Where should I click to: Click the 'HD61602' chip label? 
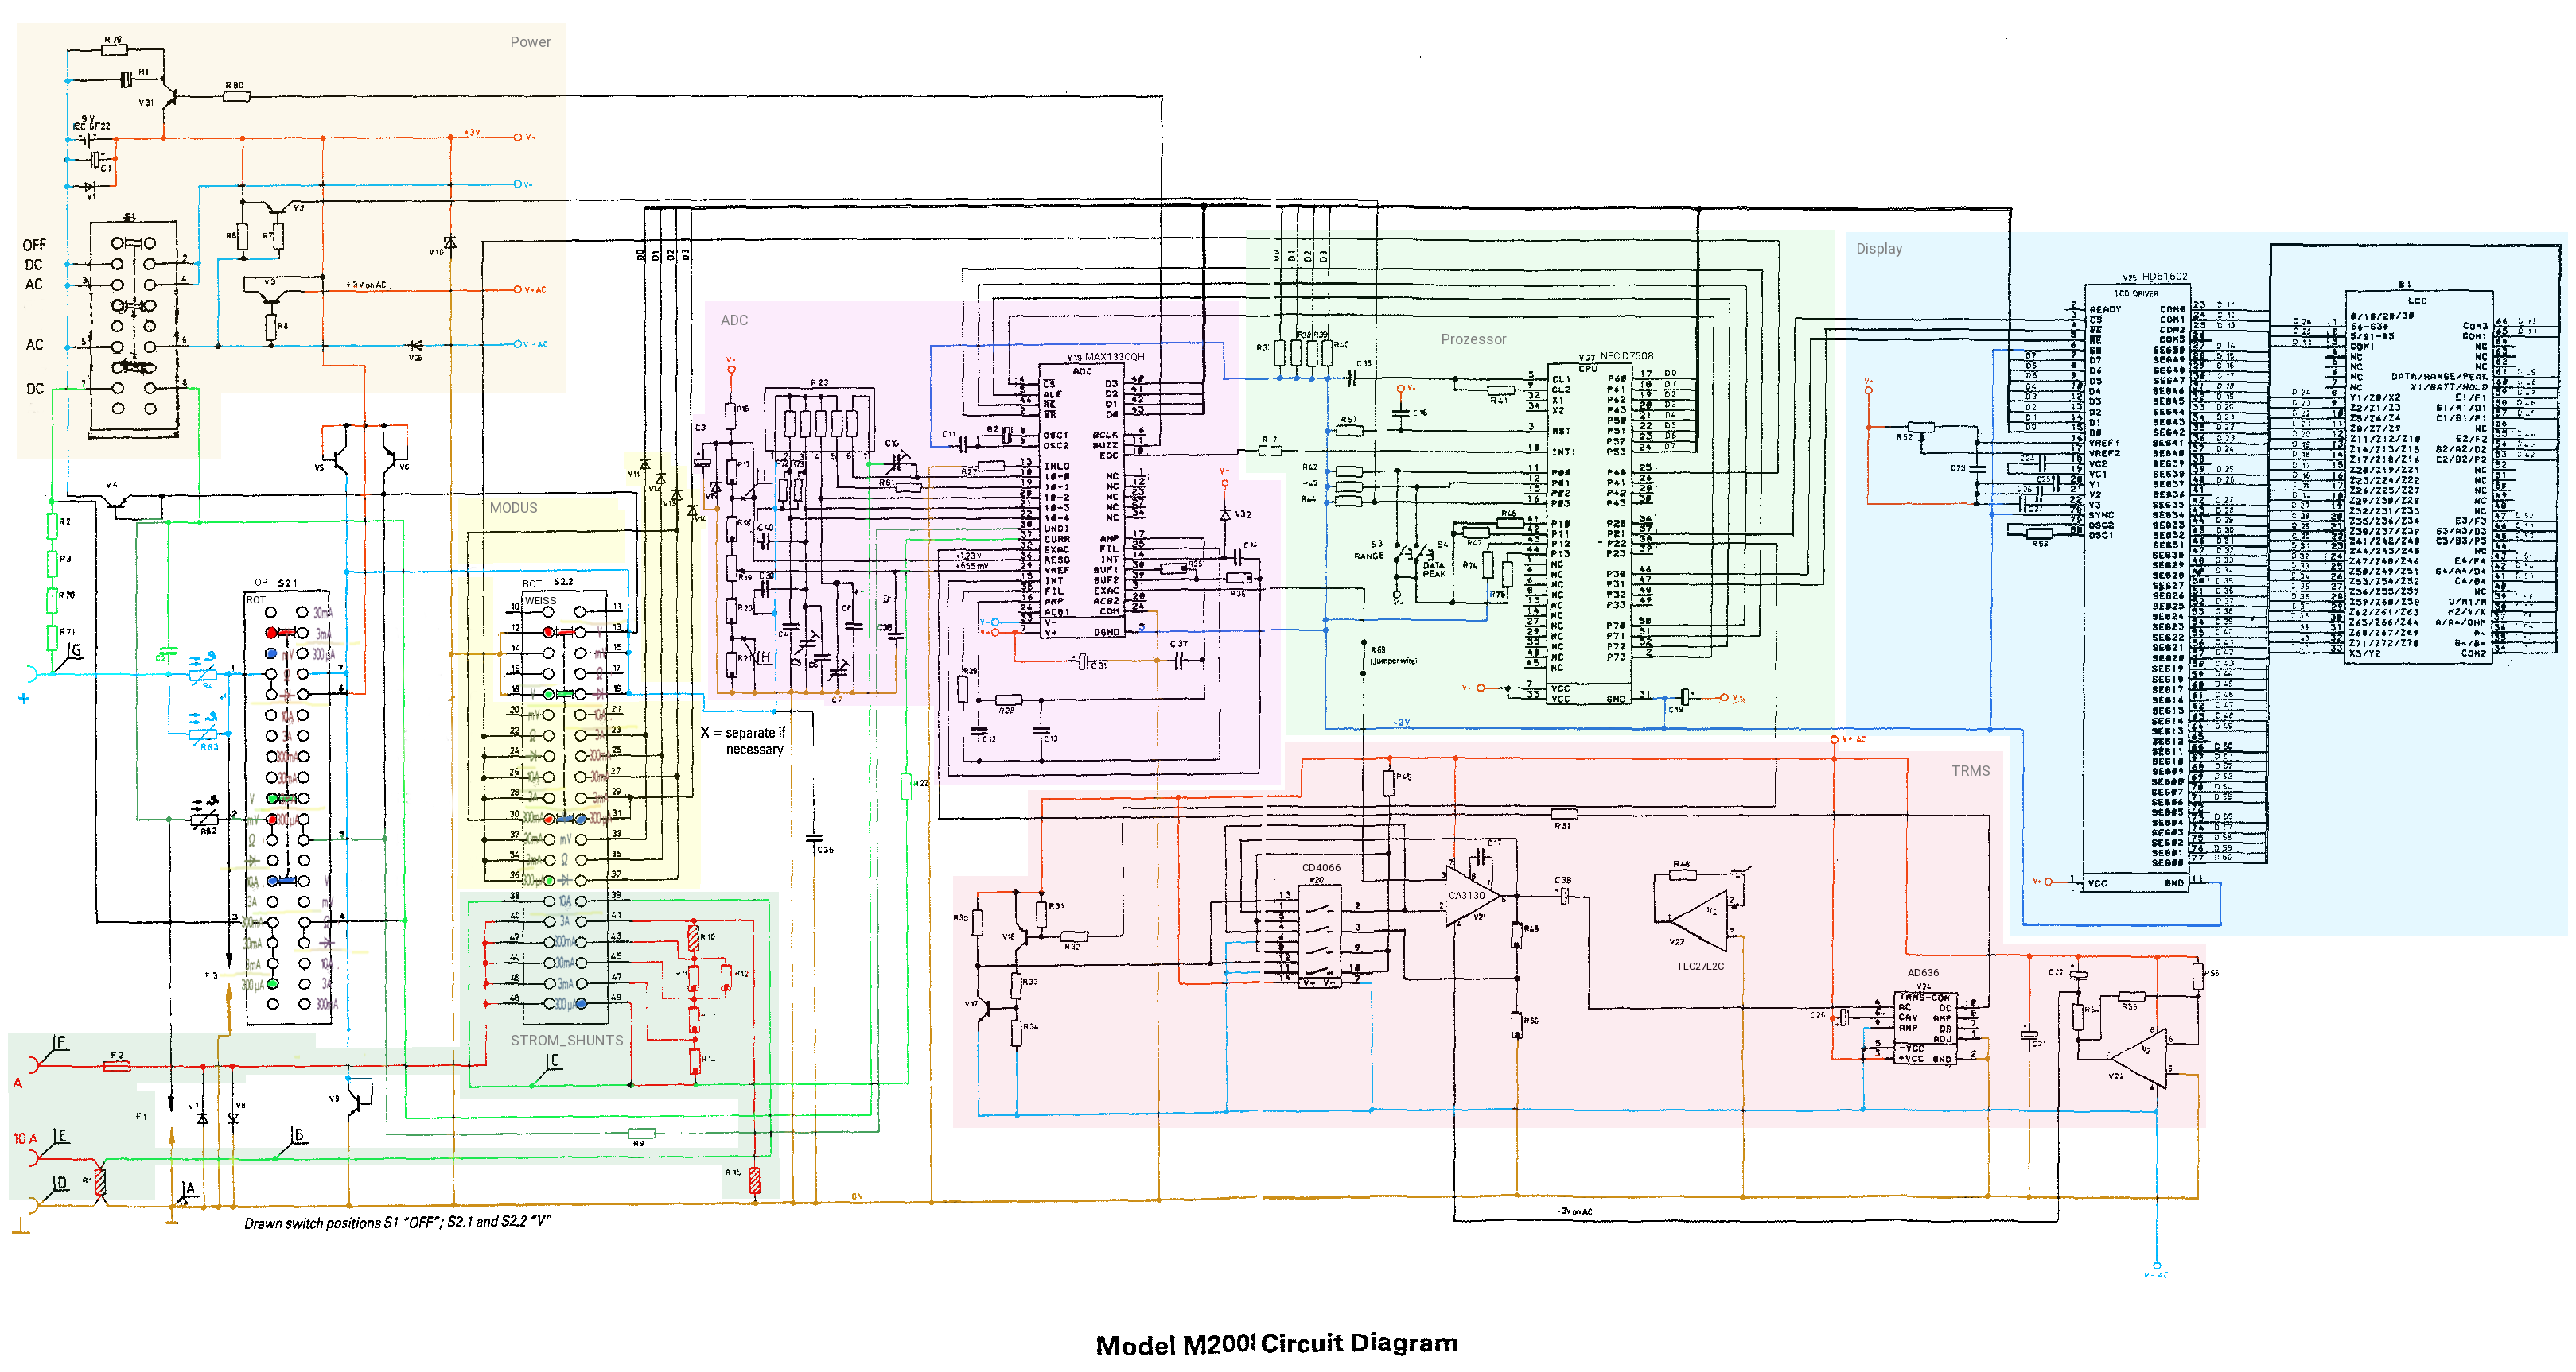[2164, 277]
